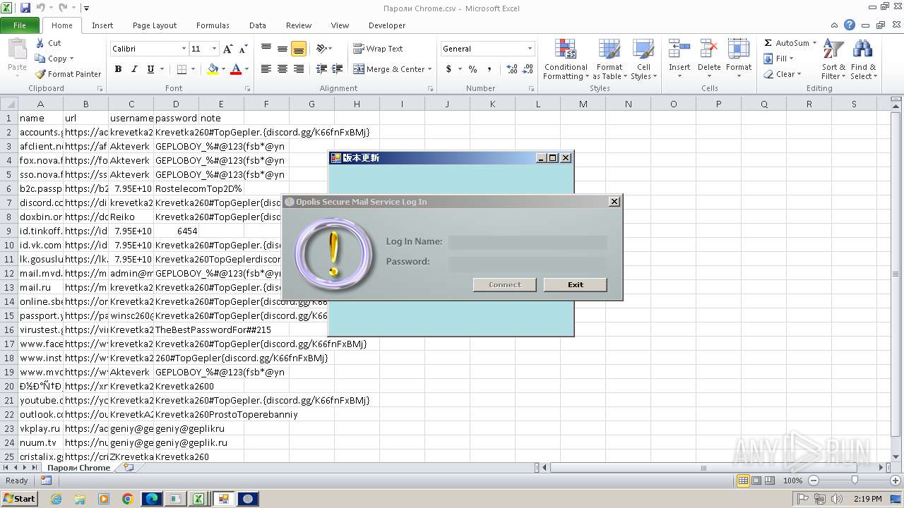Click the Format Painter brush
The height and width of the screenshot is (508, 904).
(40, 74)
